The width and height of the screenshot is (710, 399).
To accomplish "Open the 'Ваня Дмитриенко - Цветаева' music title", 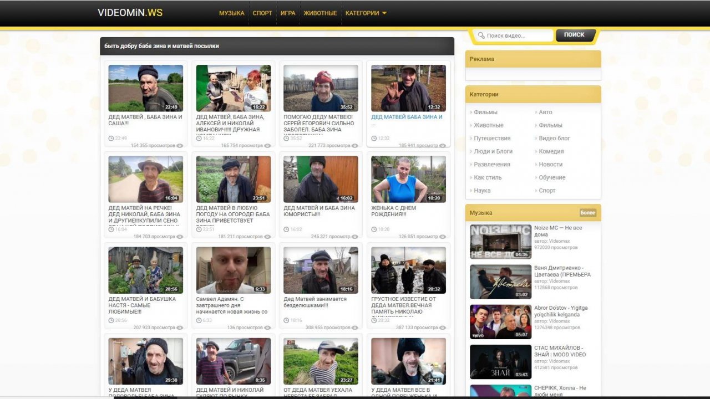I will [562, 271].
